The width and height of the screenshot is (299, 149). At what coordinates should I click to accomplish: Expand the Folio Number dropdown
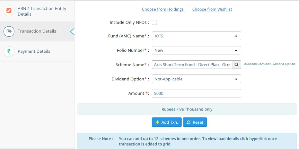[196, 50]
